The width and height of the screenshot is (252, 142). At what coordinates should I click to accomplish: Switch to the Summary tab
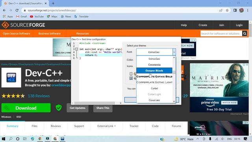click(x=13, y=126)
